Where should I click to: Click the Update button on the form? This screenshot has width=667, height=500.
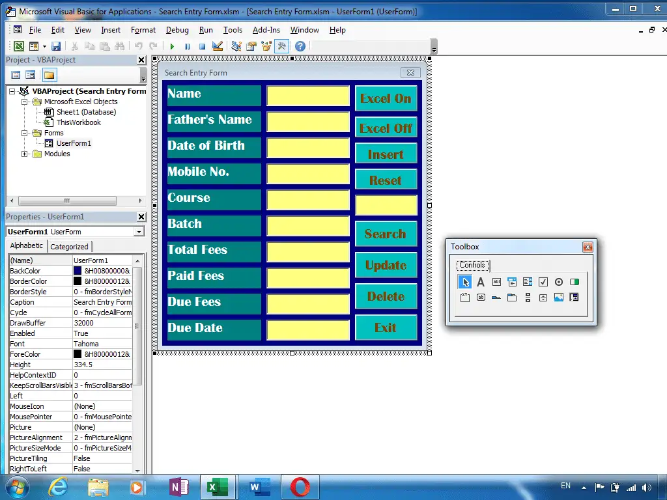point(386,266)
